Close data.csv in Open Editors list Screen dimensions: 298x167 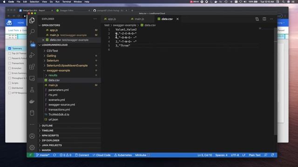point(43,40)
